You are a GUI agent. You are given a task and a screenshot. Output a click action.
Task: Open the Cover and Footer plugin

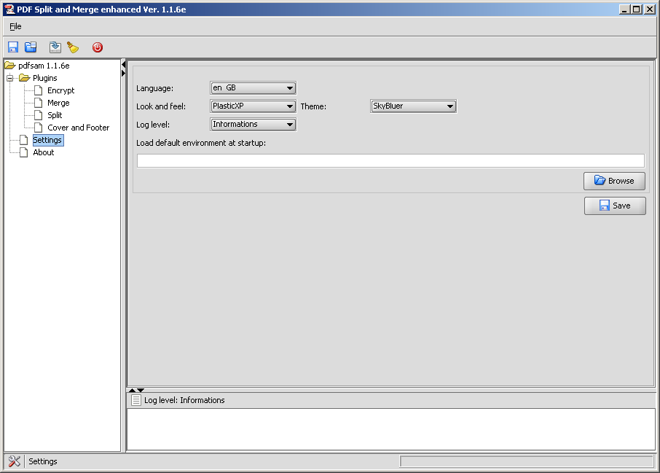pyautogui.click(x=78, y=128)
